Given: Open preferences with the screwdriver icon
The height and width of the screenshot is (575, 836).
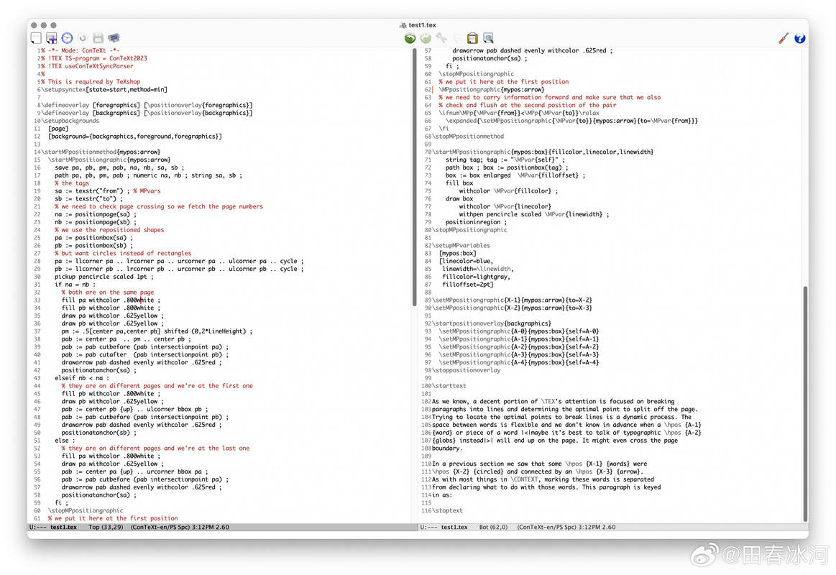Looking at the screenshot, I should [x=784, y=38].
